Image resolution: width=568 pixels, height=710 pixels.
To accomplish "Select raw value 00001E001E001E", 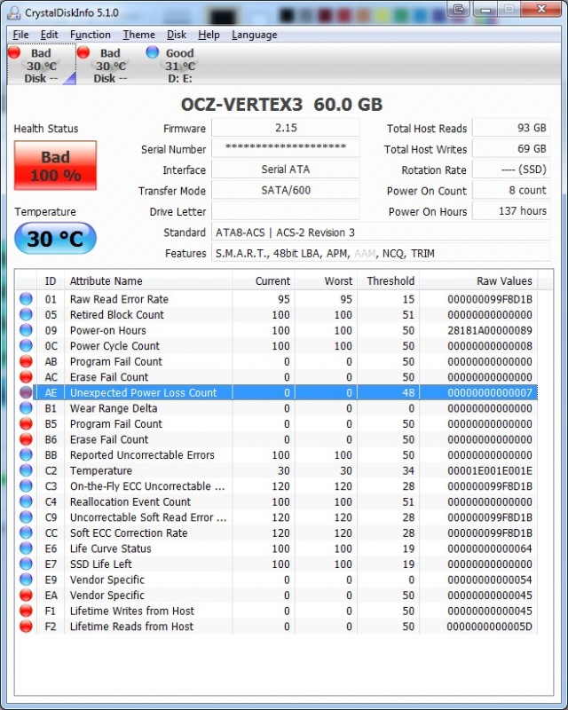I will coord(490,470).
